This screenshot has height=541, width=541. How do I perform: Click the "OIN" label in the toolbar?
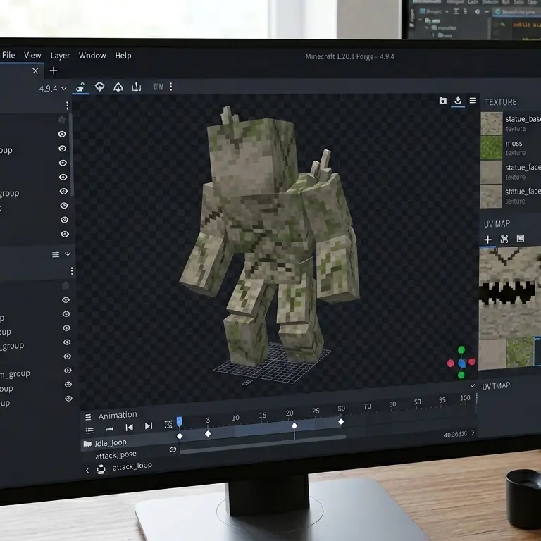tap(158, 87)
